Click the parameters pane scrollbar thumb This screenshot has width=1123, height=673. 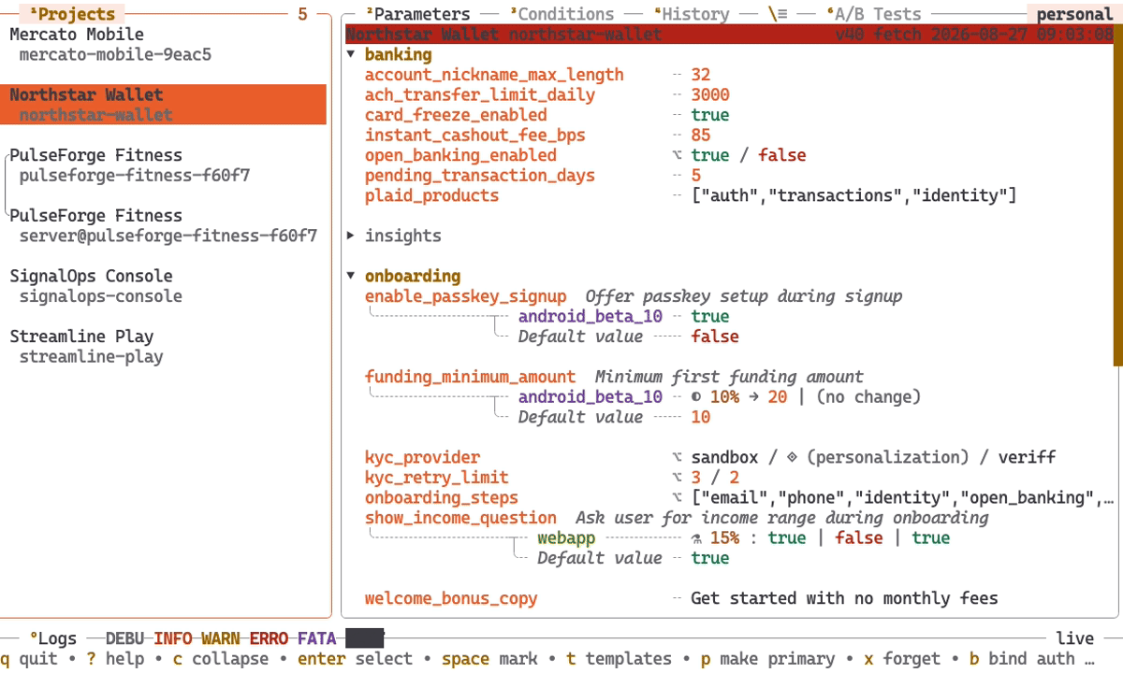coord(1117,196)
